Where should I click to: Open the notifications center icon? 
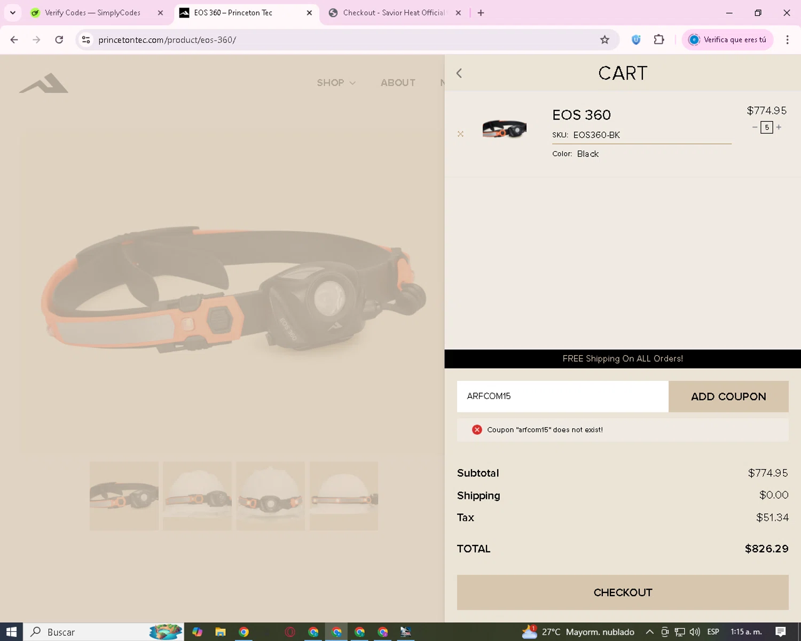(781, 632)
